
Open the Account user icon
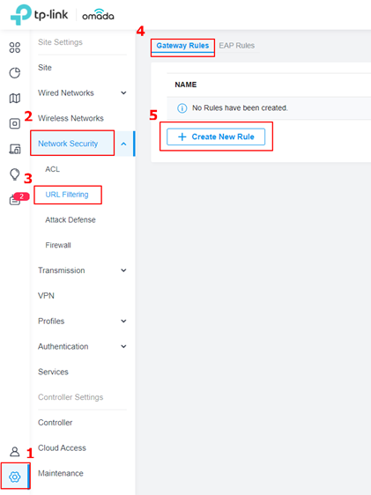click(x=14, y=452)
